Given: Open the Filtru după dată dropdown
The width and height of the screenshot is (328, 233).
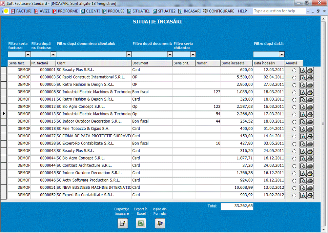Looking at the screenshot, I should 282,54.
